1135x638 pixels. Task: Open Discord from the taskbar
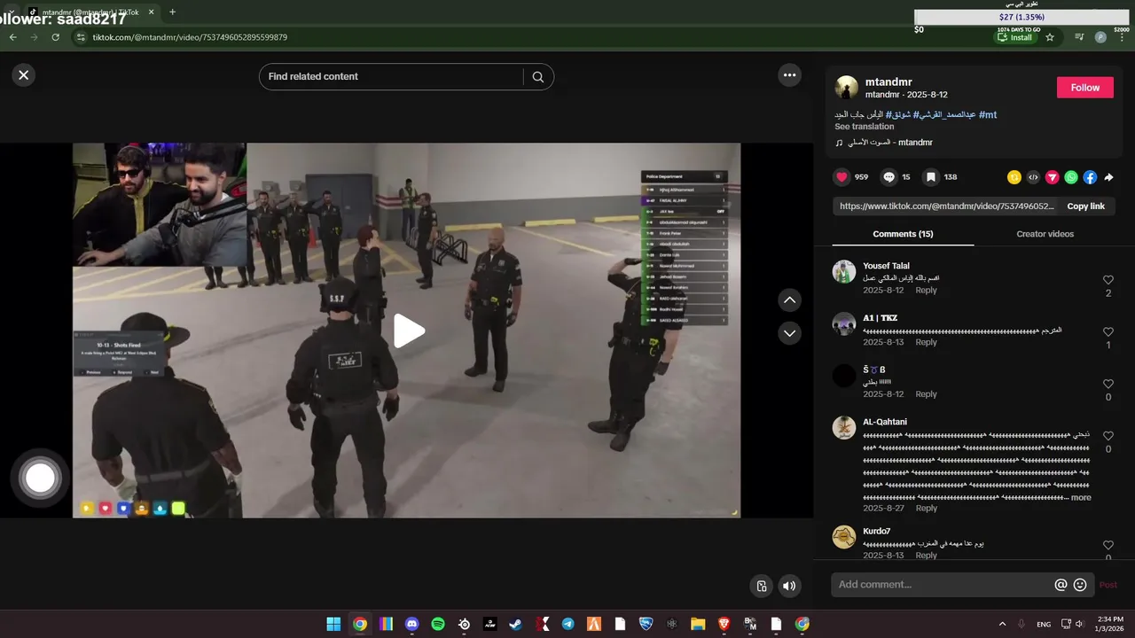click(411, 624)
